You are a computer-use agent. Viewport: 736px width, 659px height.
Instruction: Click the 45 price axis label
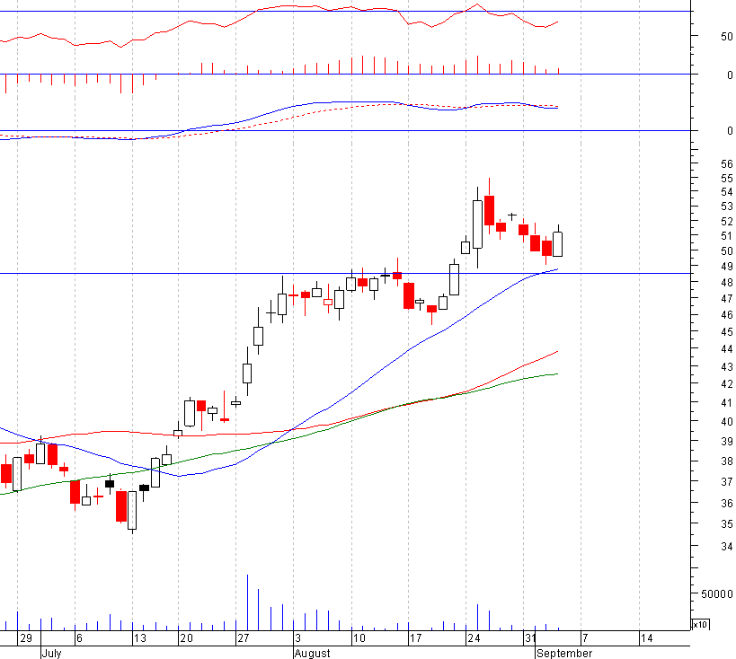(x=727, y=332)
